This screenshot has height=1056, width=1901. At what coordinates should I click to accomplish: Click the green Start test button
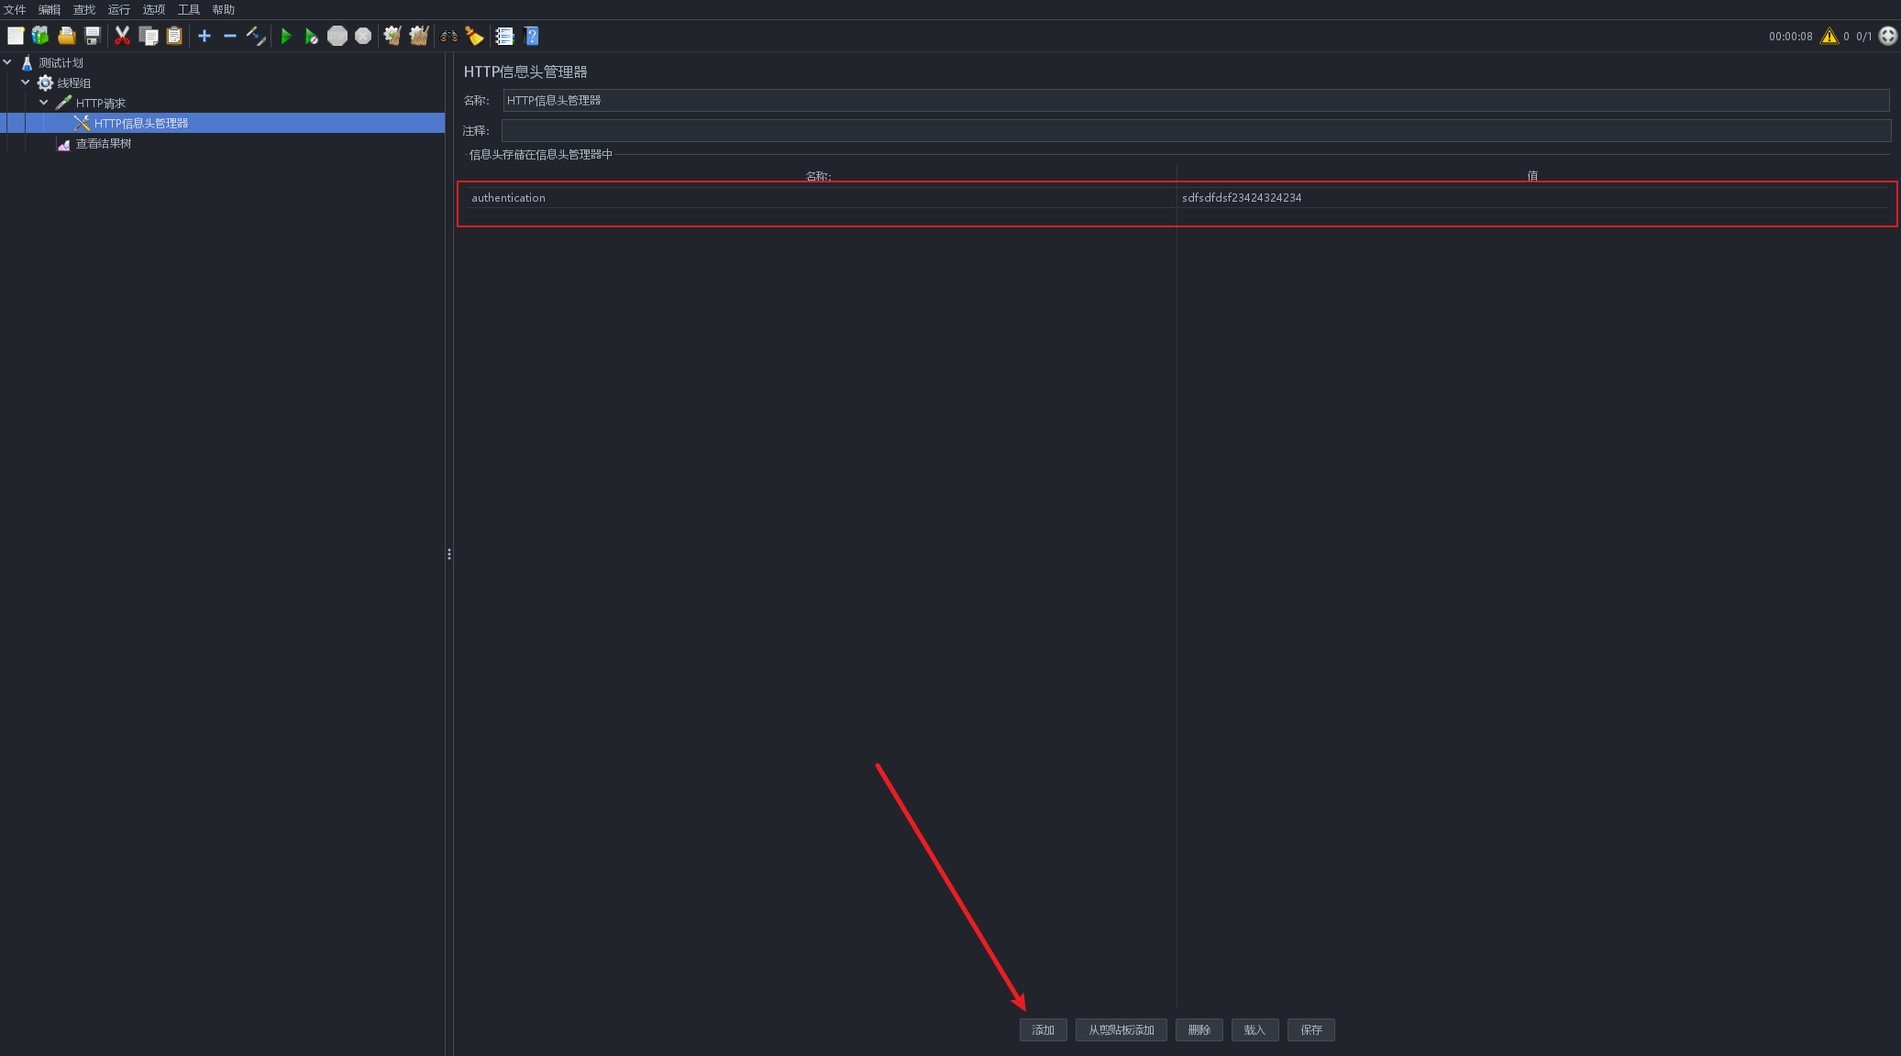[x=286, y=37]
